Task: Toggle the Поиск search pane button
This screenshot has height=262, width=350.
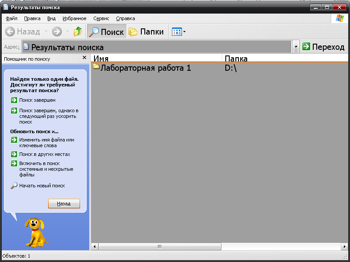Action: click(x=106, y=31)
